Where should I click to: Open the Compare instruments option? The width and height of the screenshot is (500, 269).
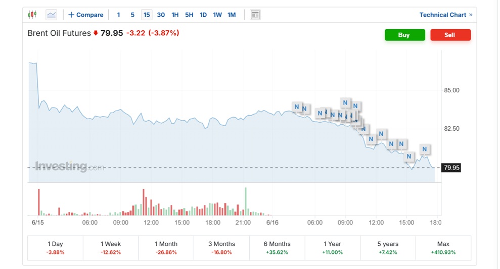[86, 15]
